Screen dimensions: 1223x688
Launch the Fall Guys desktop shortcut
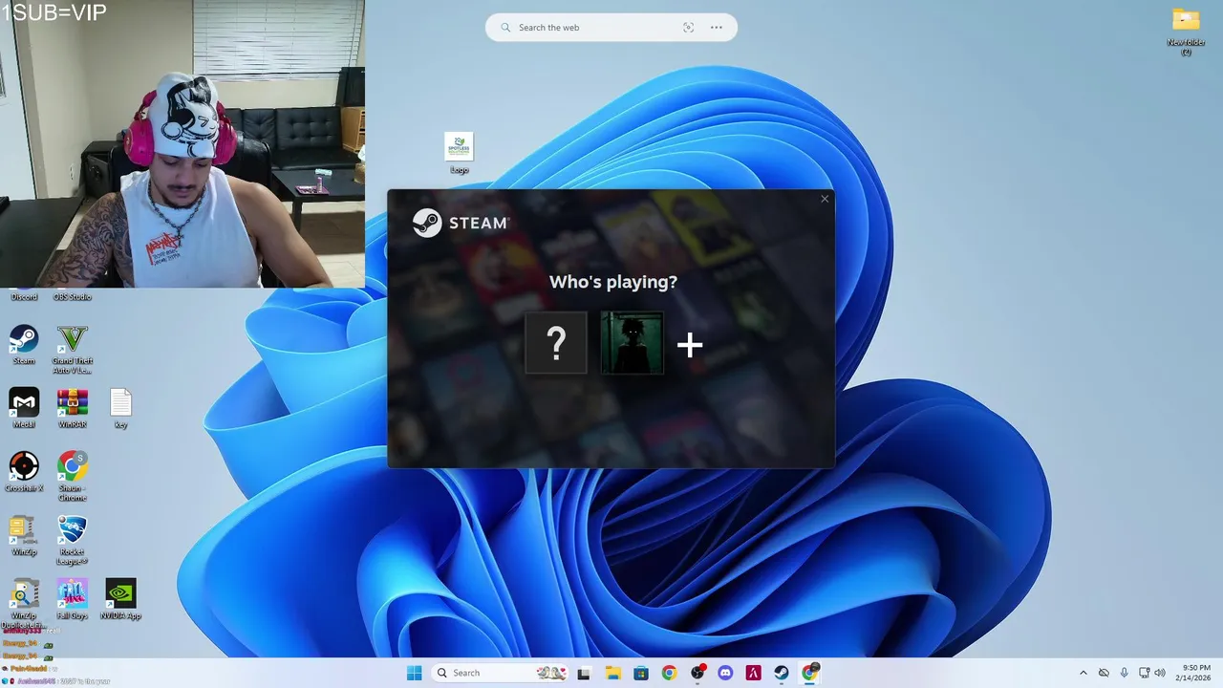coord(73,599)
